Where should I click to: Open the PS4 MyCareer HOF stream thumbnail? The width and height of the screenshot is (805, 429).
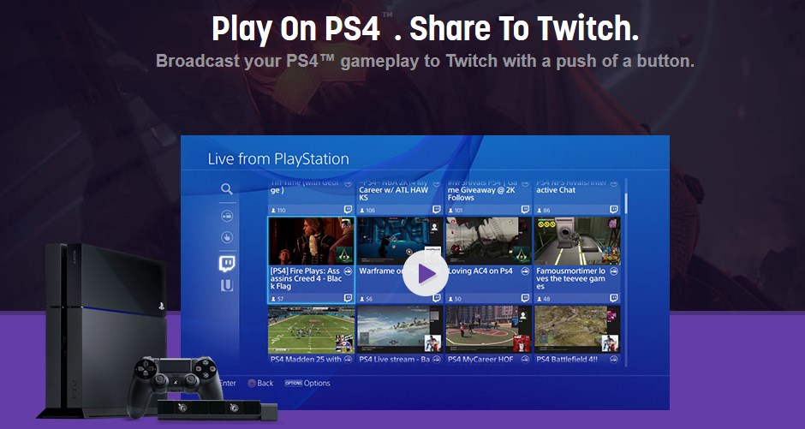pos(489,330)
